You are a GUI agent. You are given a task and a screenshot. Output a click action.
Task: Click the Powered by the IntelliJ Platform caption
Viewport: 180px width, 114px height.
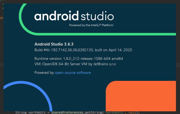point(91,25)
